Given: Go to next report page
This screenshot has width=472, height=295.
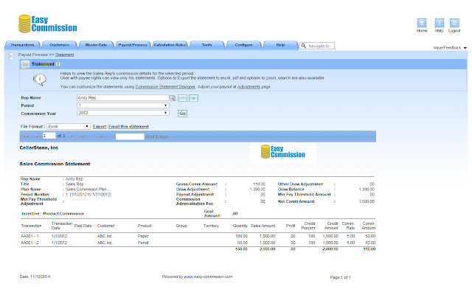Looking at the screenshot, I should pos(71,136).
